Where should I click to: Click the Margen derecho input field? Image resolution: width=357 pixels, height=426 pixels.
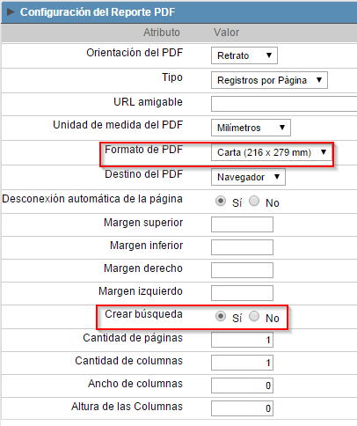242,270
